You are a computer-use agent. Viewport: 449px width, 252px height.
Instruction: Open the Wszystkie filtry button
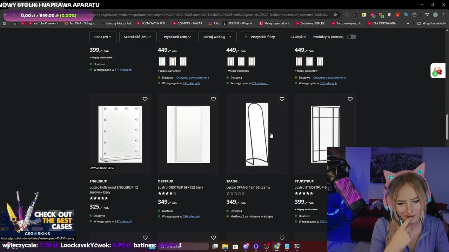coord(259,37)
